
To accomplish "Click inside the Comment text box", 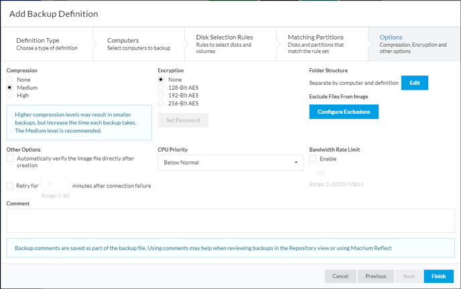I will (x=230, y=221).
